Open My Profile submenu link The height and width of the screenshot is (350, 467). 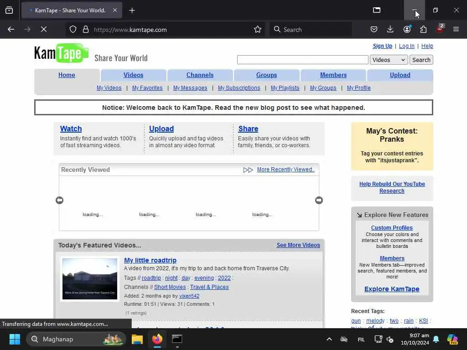click(358, 88)
